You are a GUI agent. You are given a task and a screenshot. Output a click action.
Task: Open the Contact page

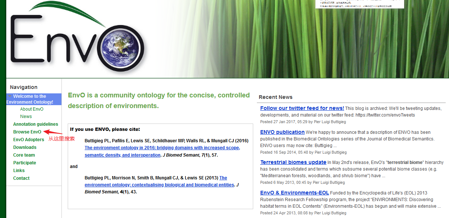tap(21, 178)
